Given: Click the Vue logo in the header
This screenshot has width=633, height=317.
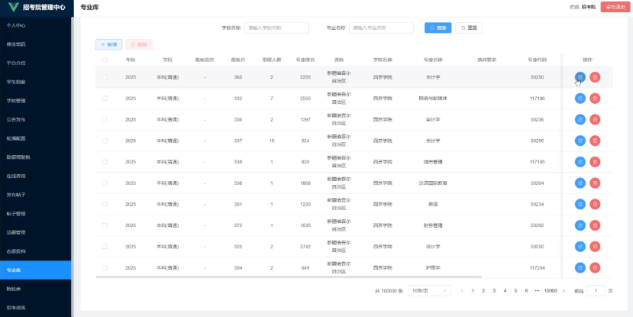Looking at the screenshot, I should pyautogui.click(x=13, y=8).
